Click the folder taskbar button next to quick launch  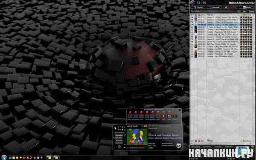tap(49, 157)
